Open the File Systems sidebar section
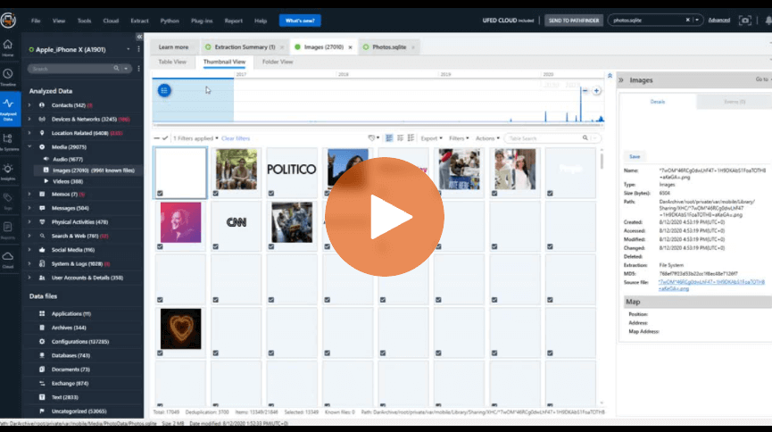 coord(8,142)
